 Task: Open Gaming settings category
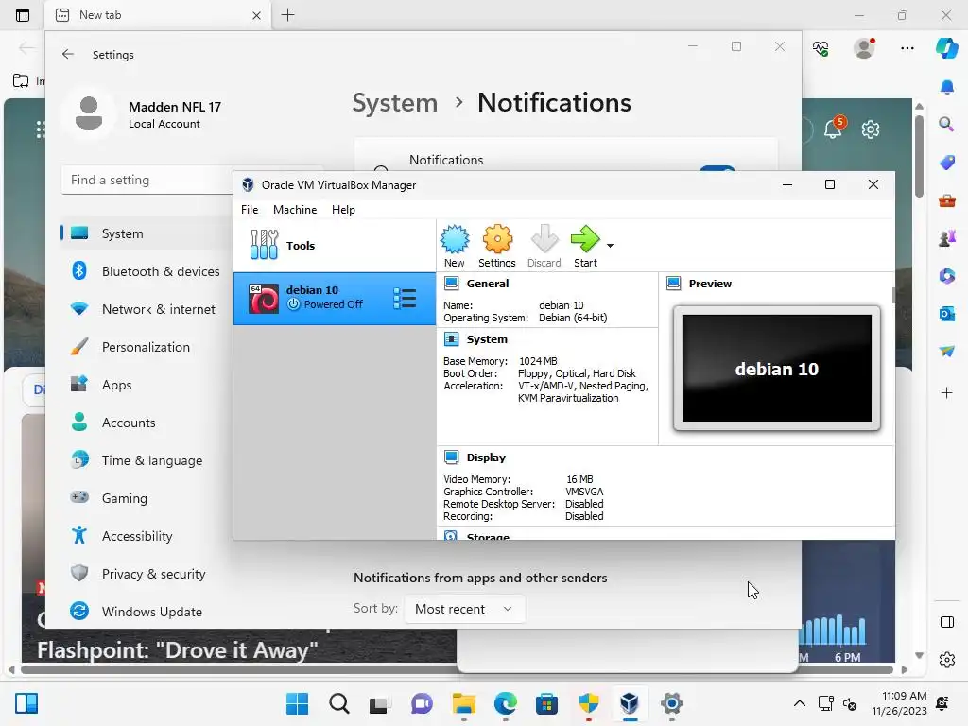pyautogui.click(x=147, y=498)
